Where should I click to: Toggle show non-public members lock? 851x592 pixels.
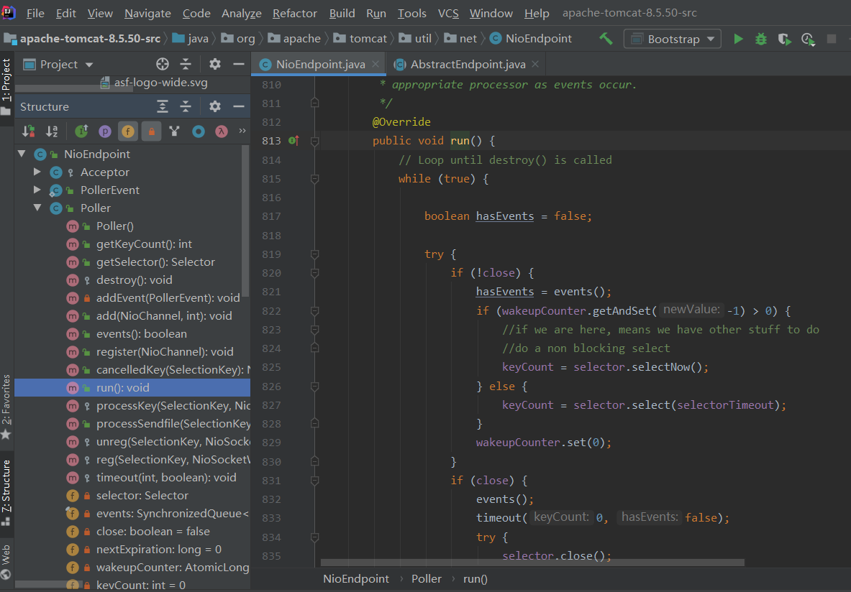(151, 131)
